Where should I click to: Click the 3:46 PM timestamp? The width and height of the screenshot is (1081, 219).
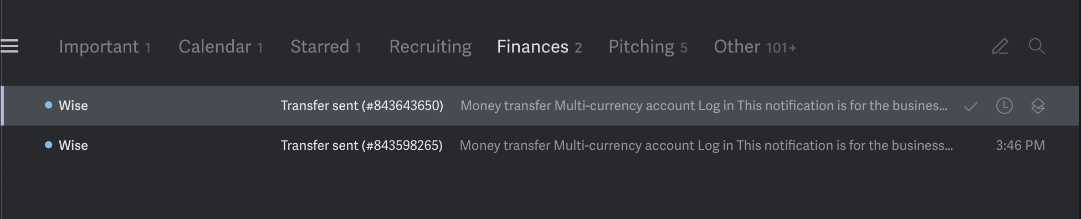[x=1020, y=145]
